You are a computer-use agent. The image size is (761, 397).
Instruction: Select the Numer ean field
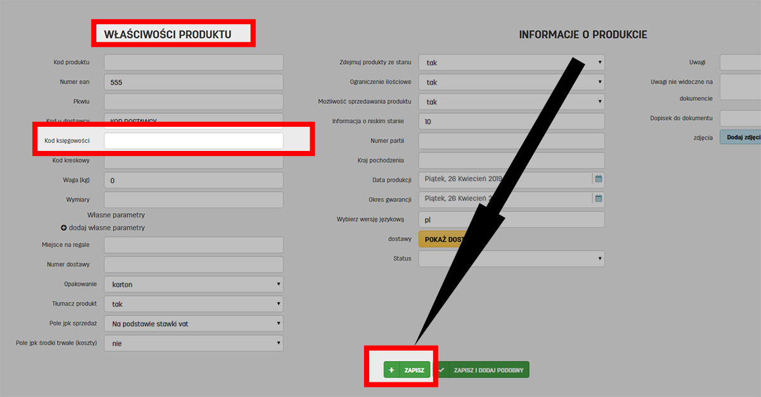193,82
